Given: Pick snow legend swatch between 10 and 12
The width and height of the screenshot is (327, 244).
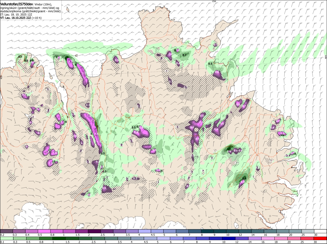Looking at the screenshot, I should (x=232, y=231).
